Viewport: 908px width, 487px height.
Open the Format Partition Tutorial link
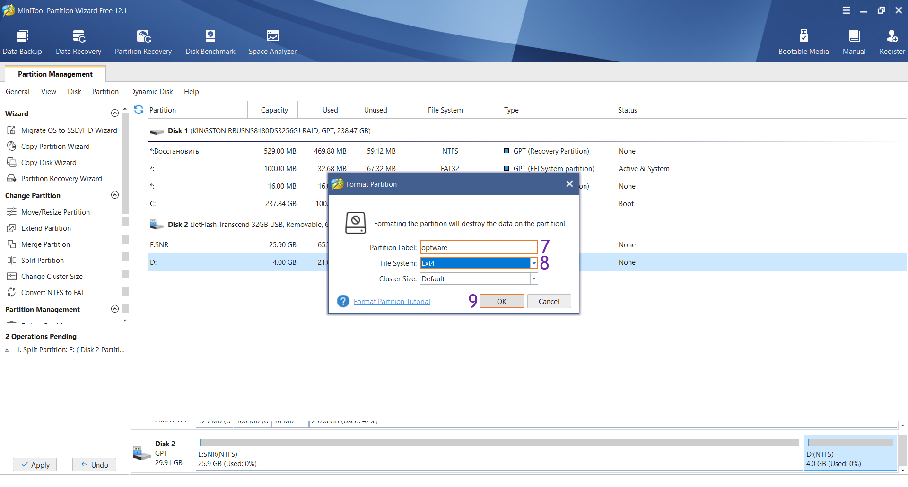pos(392,302)
